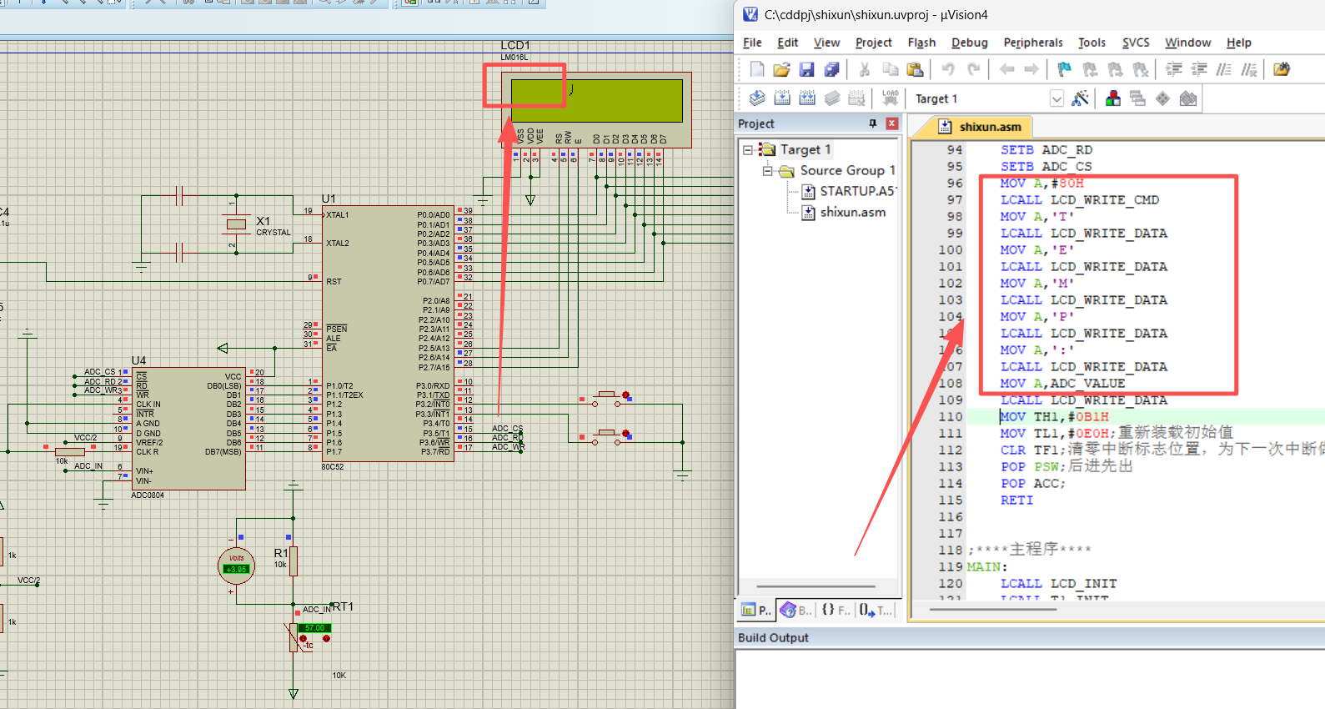Open the Debug menu
Screen dimensions: 1325x709
point(969,43)
